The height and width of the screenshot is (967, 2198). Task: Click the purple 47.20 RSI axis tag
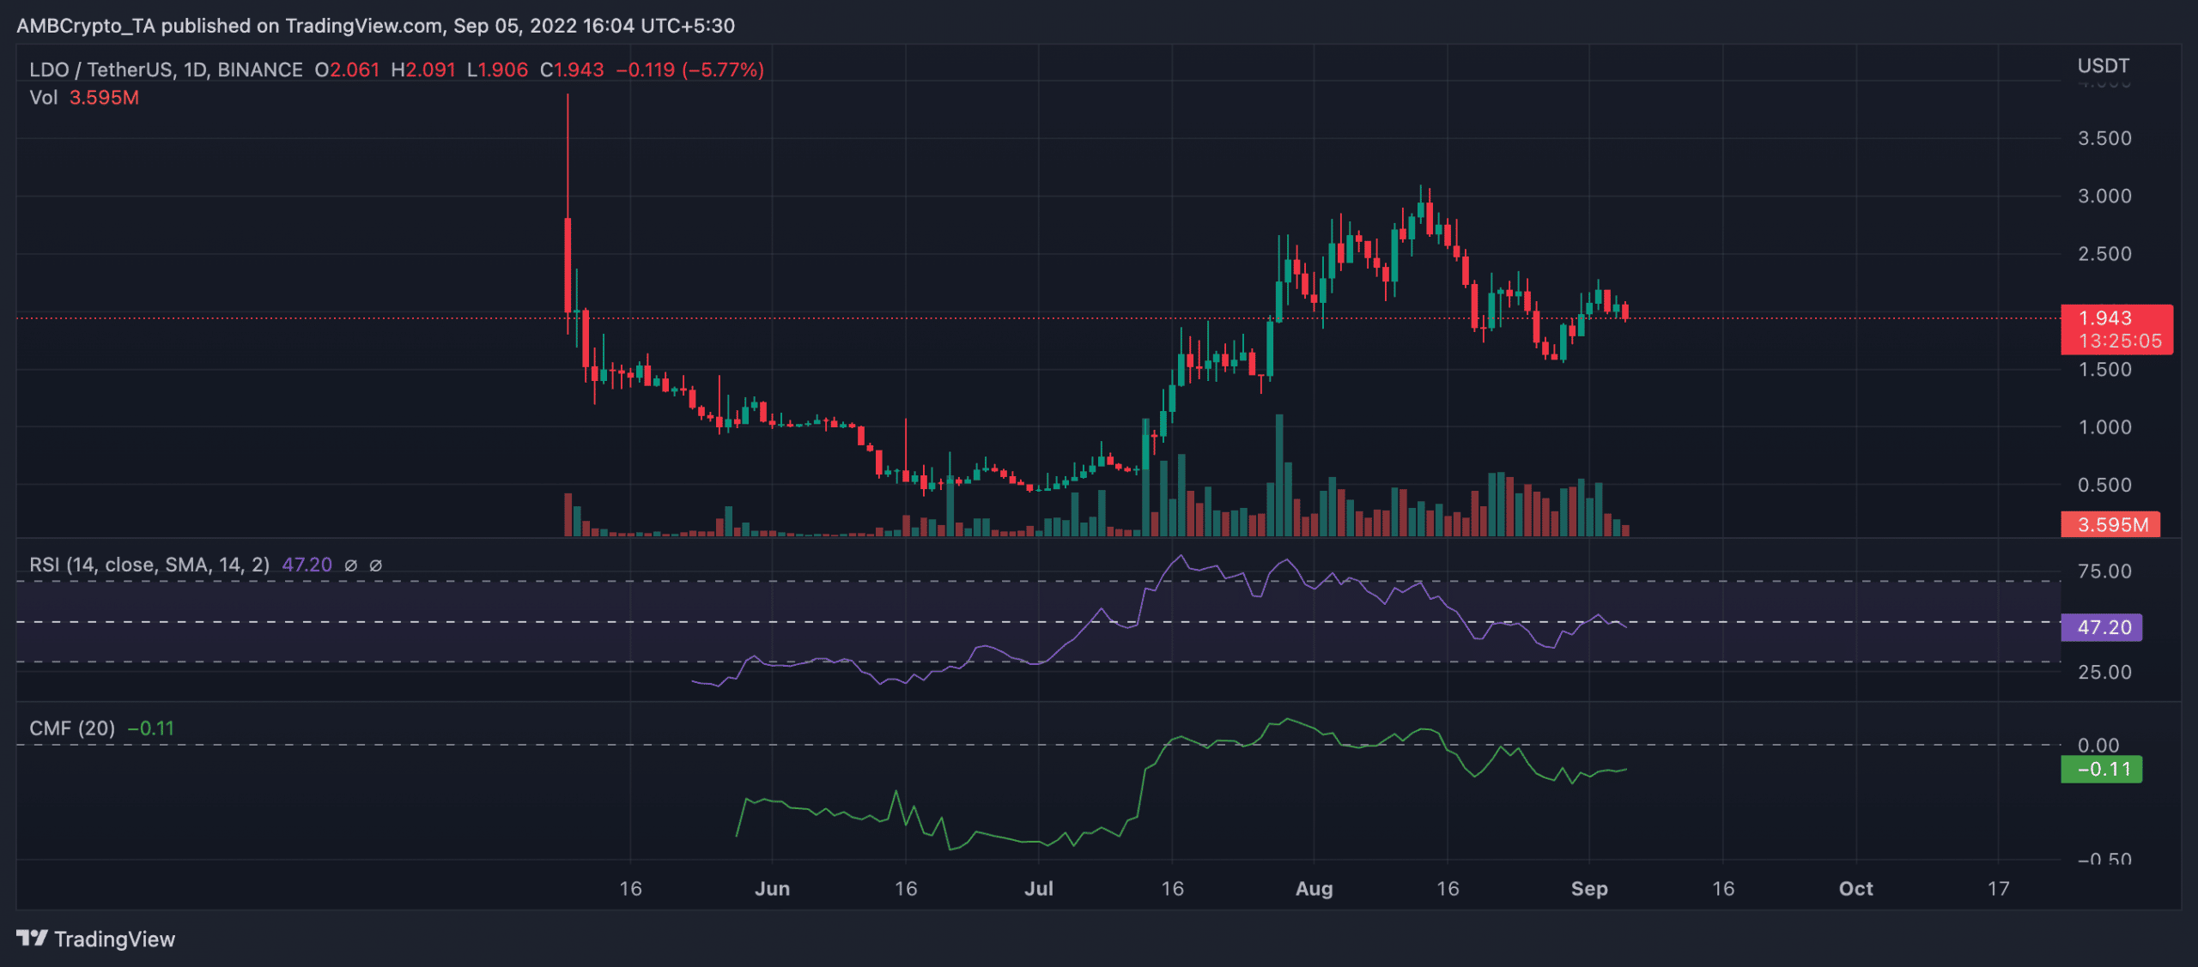coord(2101,627)
